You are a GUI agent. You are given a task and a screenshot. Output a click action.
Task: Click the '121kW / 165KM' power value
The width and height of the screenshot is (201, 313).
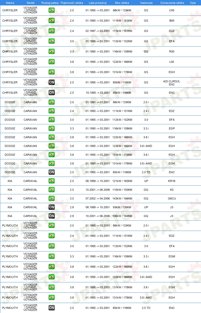[122, 181]
